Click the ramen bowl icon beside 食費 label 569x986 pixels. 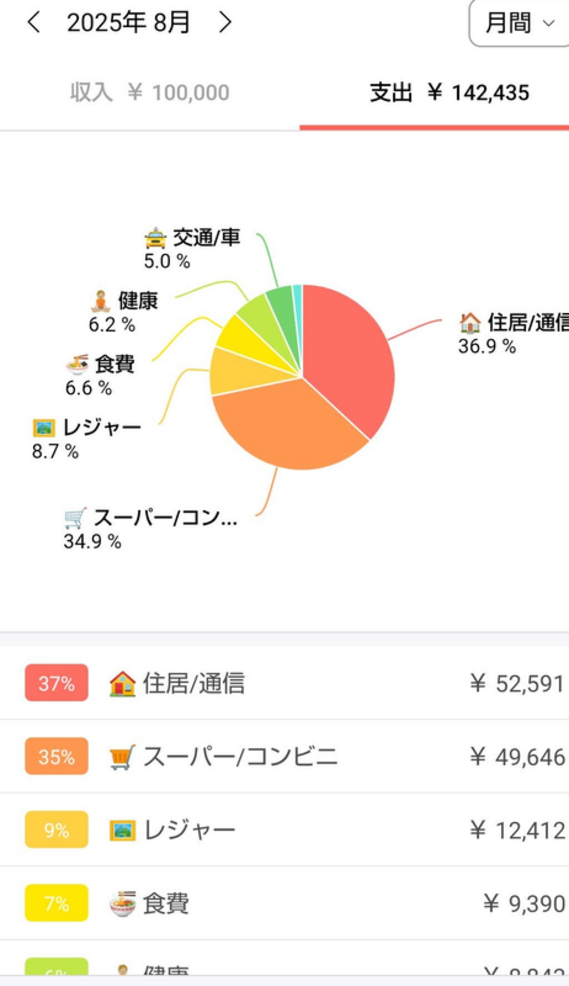click(x=77, y=364)
